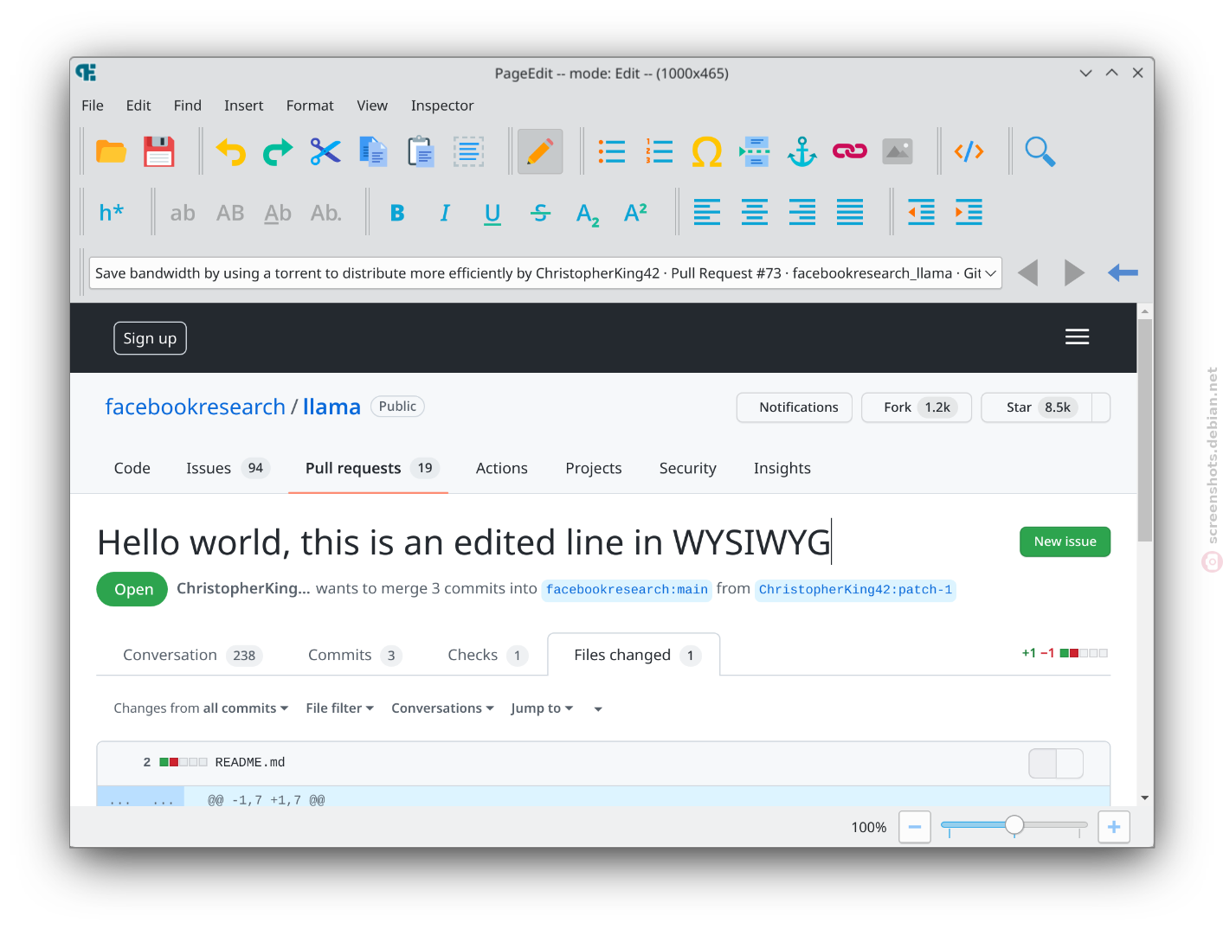Expand the Conversations dropdown
Viewport: 1223px width, 929px height.
coord(443,708)
